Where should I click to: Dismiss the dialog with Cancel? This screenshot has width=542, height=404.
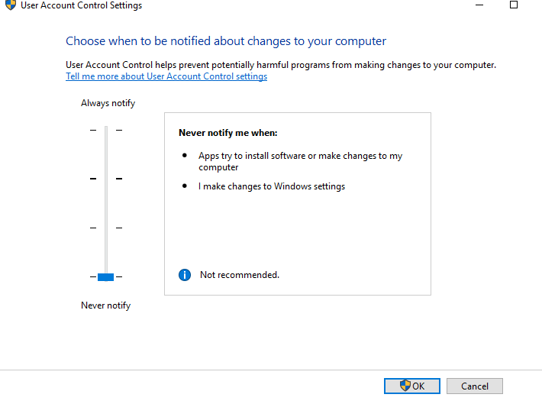click(x=475, y=386)
